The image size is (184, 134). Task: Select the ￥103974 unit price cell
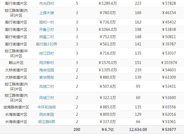click(x=169, y=63)
